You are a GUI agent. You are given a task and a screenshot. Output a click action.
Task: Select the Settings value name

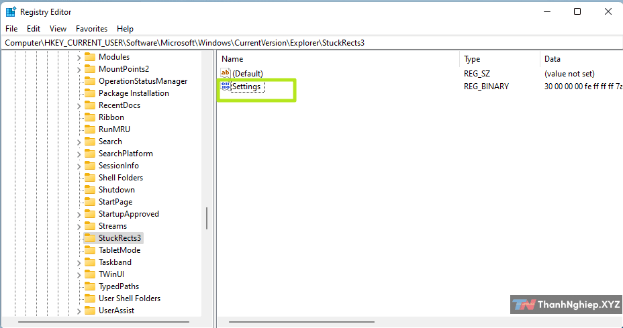click(247, 86)
